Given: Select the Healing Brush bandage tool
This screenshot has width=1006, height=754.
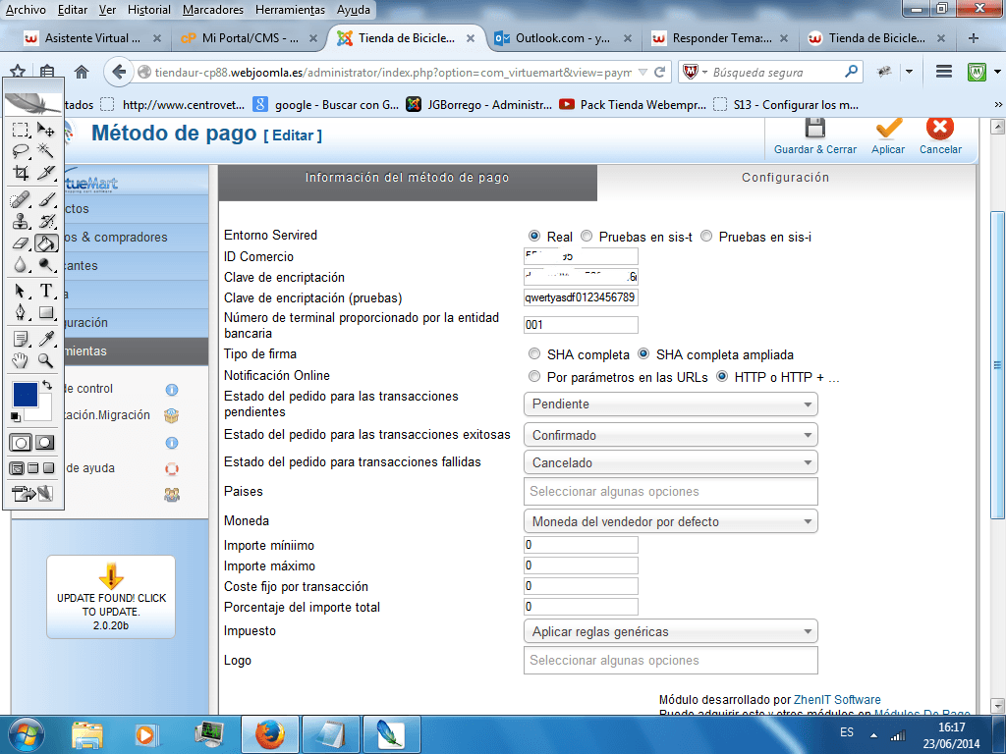Looking at the screenshot, I should point(21,199).
